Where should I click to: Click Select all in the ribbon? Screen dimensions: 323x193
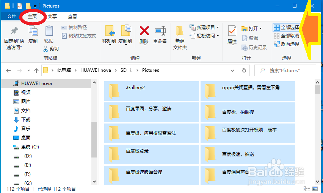(x=287, y=27)
